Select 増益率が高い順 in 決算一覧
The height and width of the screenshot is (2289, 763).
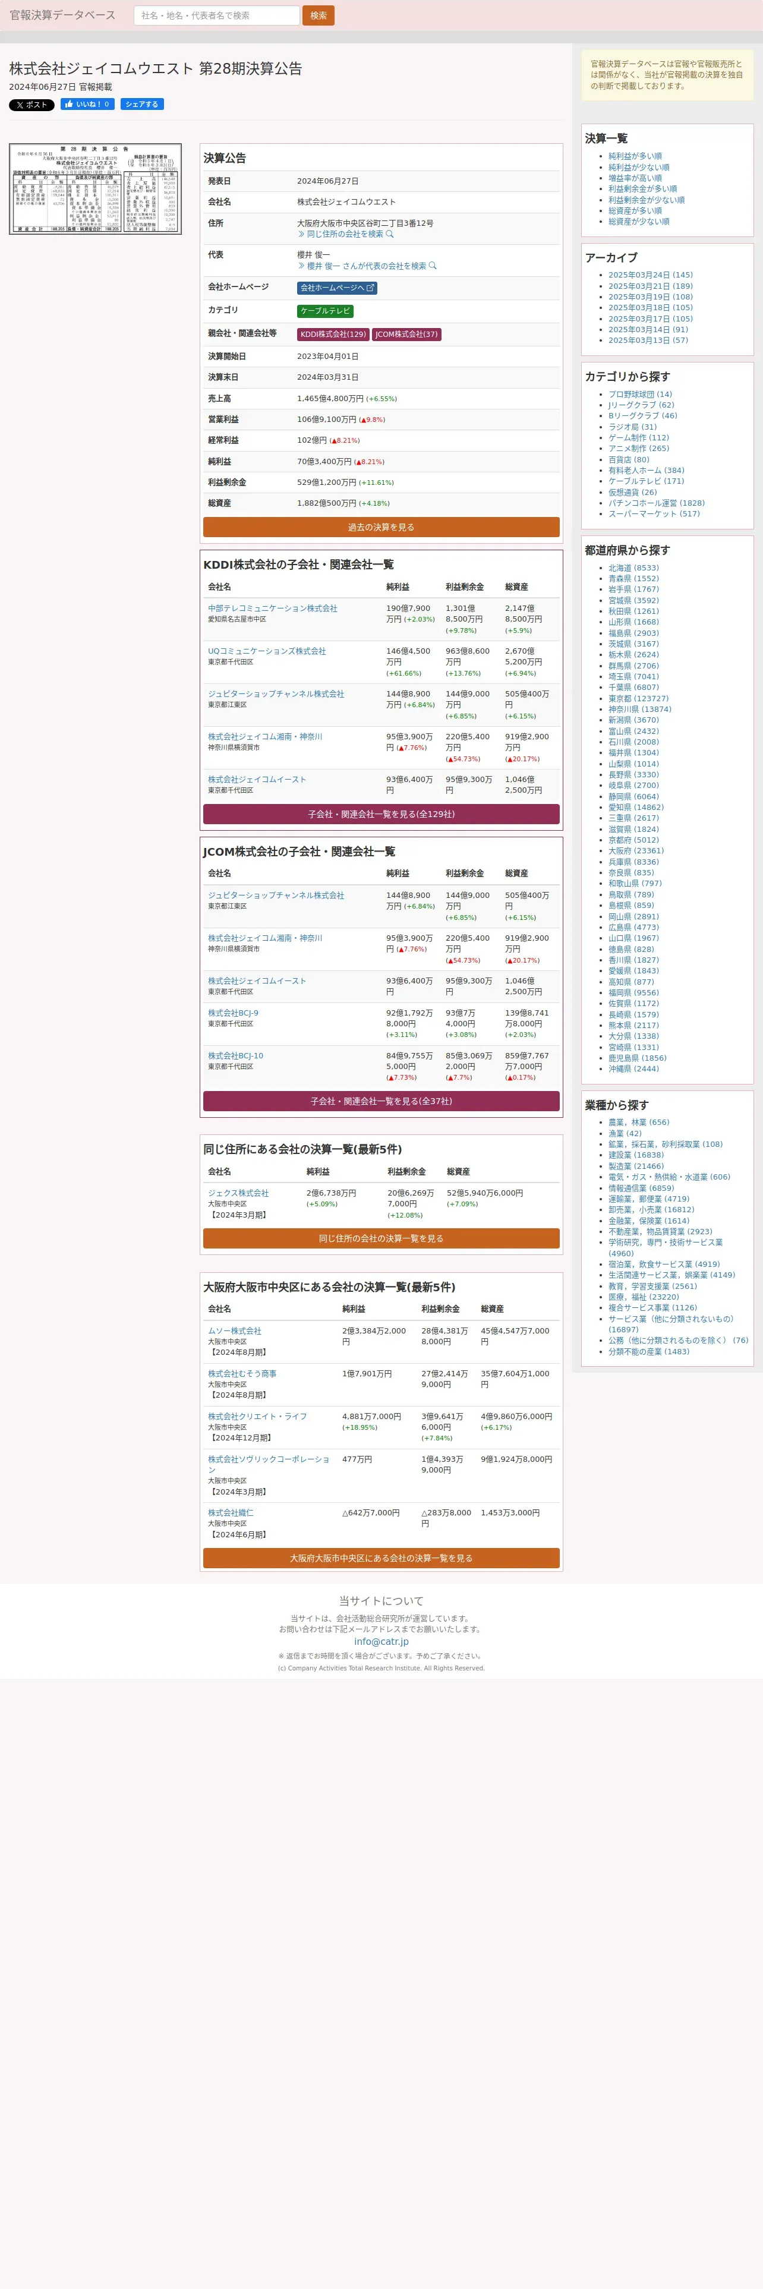(635, 178)
